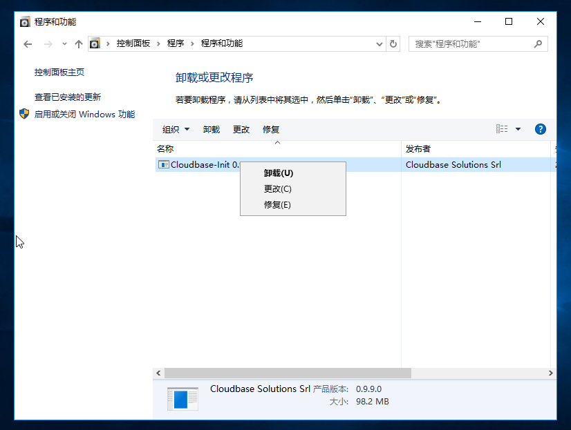The width and height of the screenshot is (571, 430).
Task: Select the Cloudbase-Init program row
Action: pos(356,165)
